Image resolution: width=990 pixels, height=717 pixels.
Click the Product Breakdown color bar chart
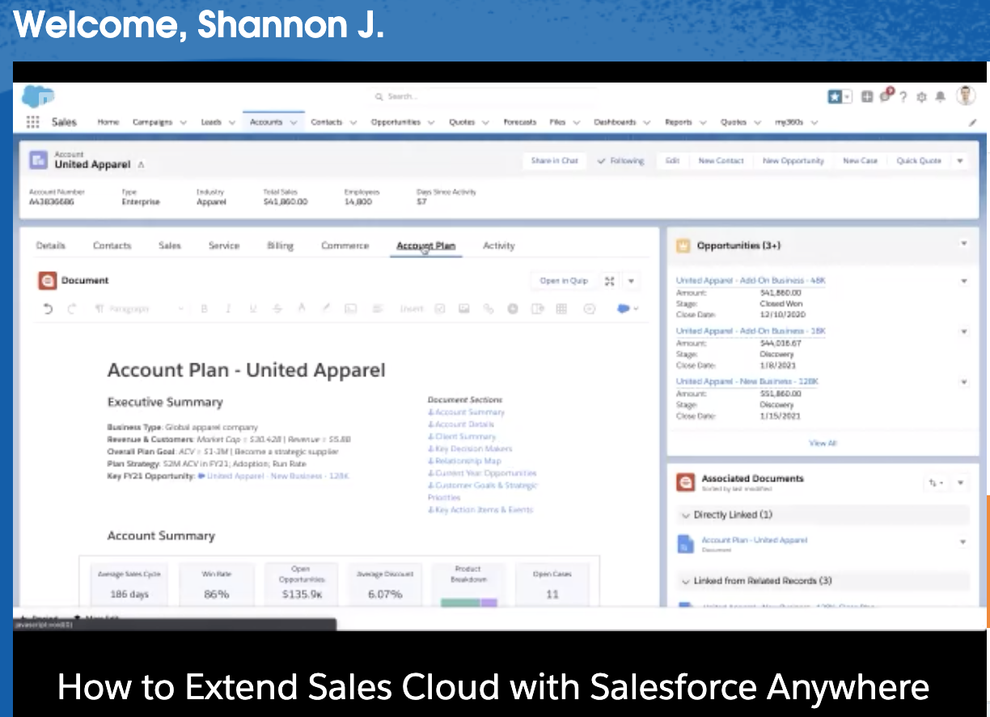coord(467,603)
